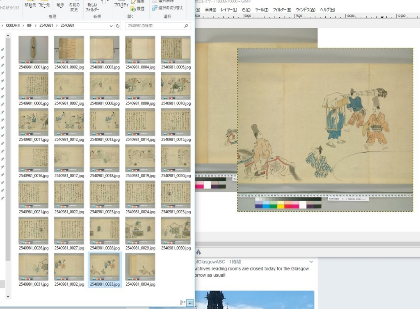Click the Glasgow tweet's 1時間 timestamp

click(x=235, y=261)
